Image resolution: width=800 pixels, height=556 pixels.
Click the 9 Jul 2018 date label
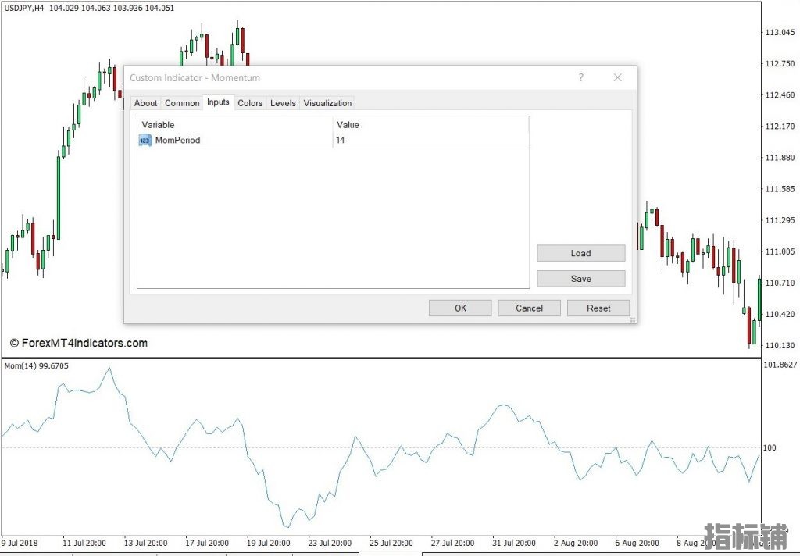pos(20,543)
